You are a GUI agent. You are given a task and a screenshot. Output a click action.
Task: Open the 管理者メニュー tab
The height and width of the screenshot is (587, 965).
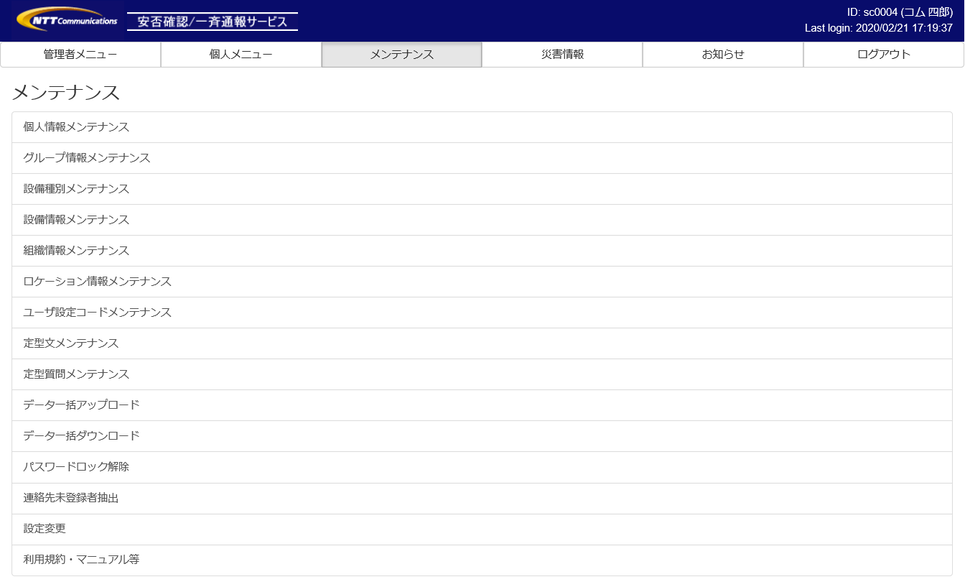point(80,55)
